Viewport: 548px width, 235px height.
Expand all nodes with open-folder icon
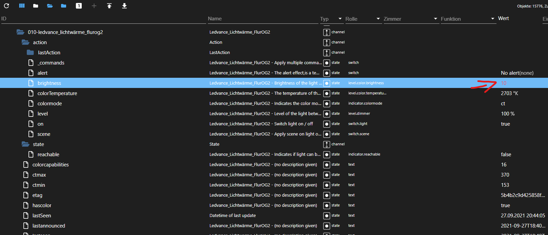click(50, 6)
